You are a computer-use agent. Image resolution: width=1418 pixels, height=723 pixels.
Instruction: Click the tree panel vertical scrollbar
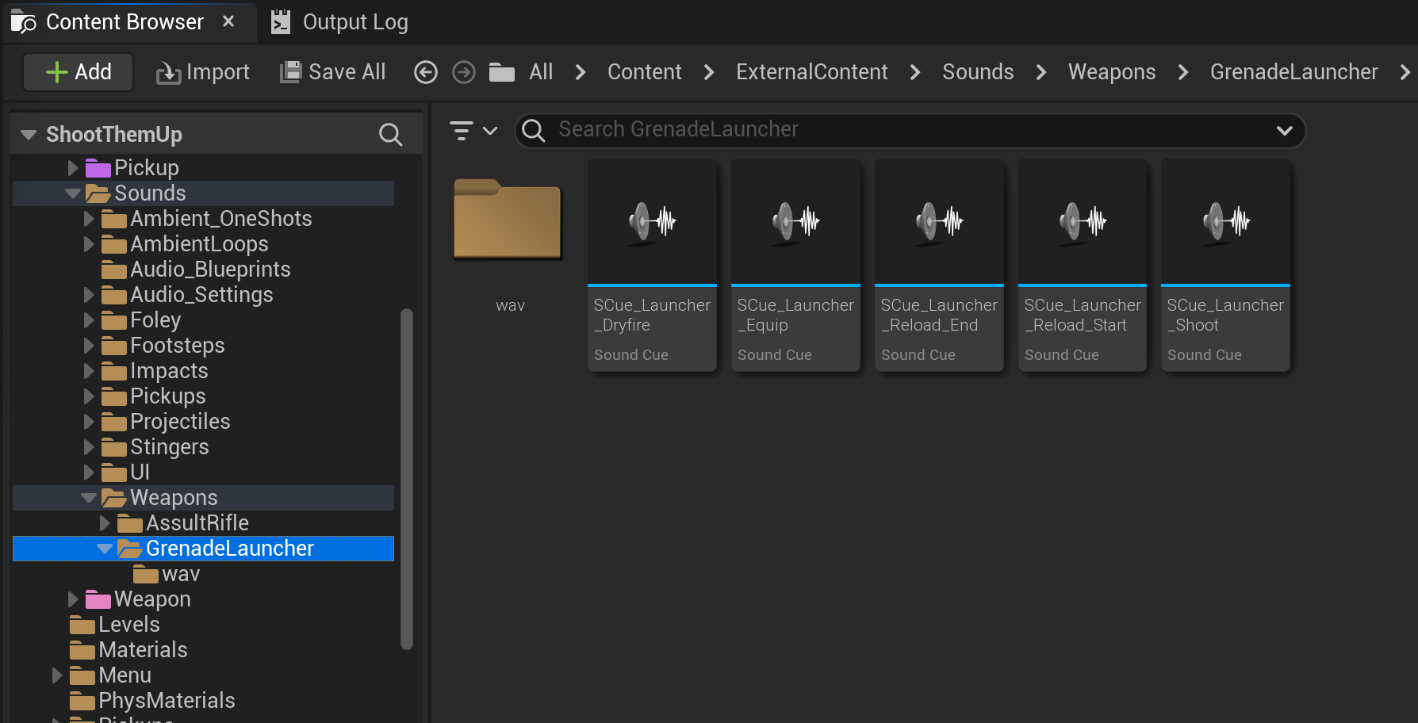[407, 479]
